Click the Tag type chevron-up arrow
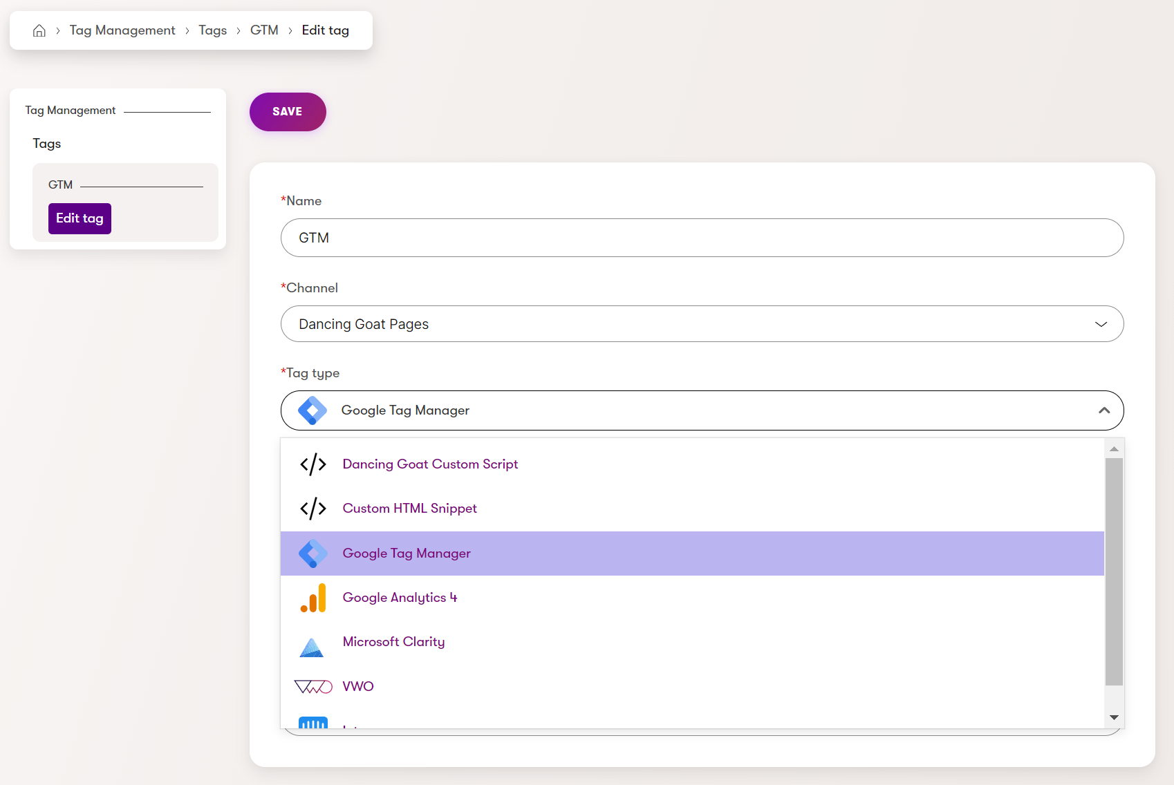The width and height of the screenshot is (1174, 785). coord(1104,410)
